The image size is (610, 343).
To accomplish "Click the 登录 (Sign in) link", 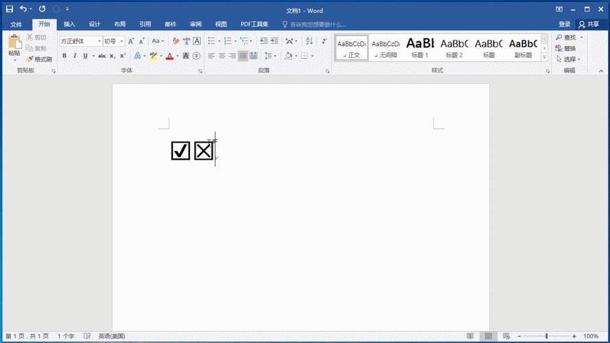I will point(564,24).
